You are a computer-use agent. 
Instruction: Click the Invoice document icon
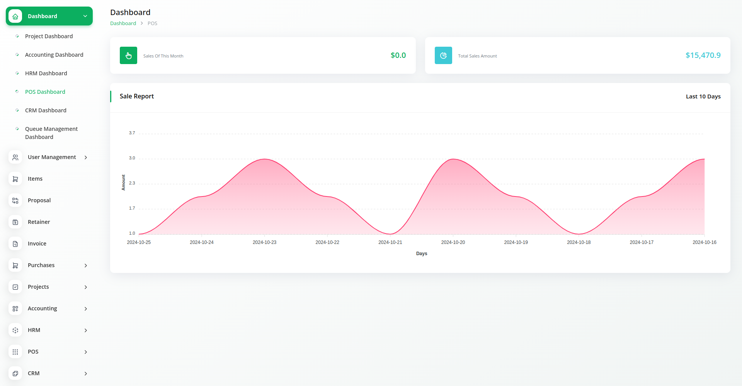pos(15,244)
